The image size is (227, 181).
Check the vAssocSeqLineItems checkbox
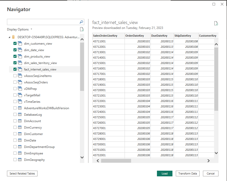tap(15, 76)
